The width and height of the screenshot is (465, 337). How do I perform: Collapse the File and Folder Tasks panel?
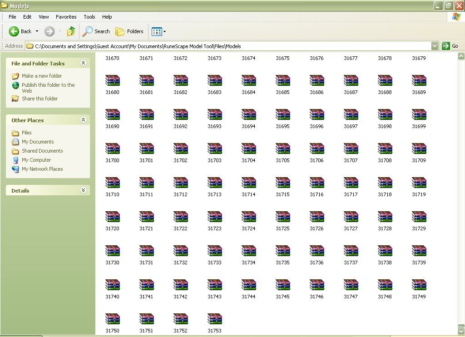(x=83, y=63)
